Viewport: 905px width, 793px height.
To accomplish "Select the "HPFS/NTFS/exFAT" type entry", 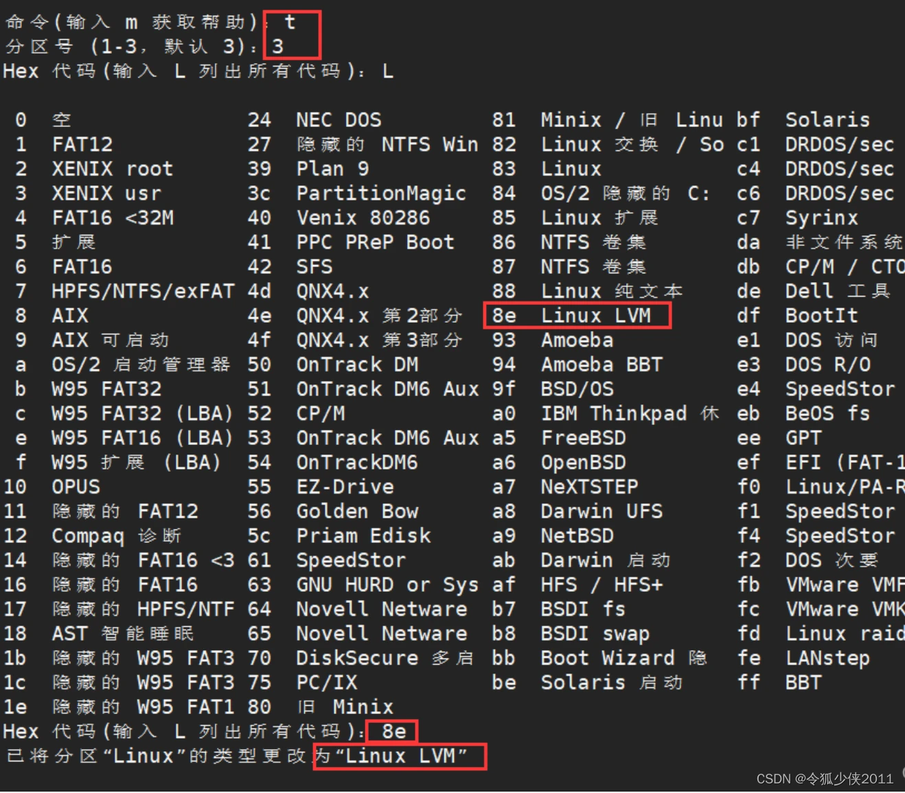I will [x=143, y=291].
